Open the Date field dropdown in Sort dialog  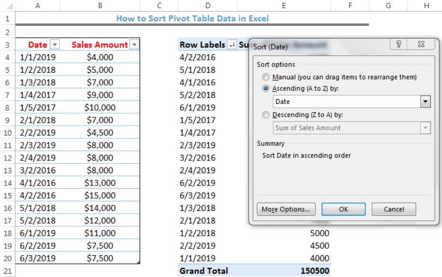pos(425,101)
